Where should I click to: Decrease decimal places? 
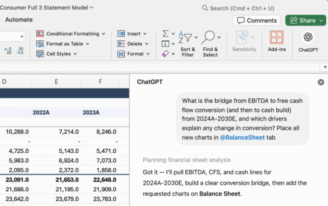click(x=20, y=51)
